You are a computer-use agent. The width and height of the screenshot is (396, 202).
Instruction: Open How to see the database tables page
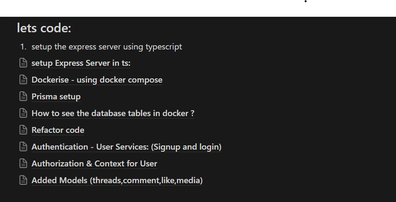(113, 114)
